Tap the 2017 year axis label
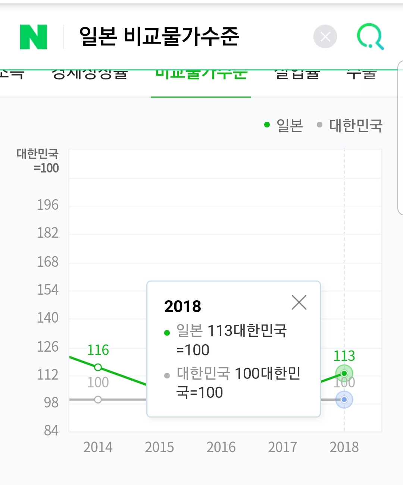 coord(282,447)
